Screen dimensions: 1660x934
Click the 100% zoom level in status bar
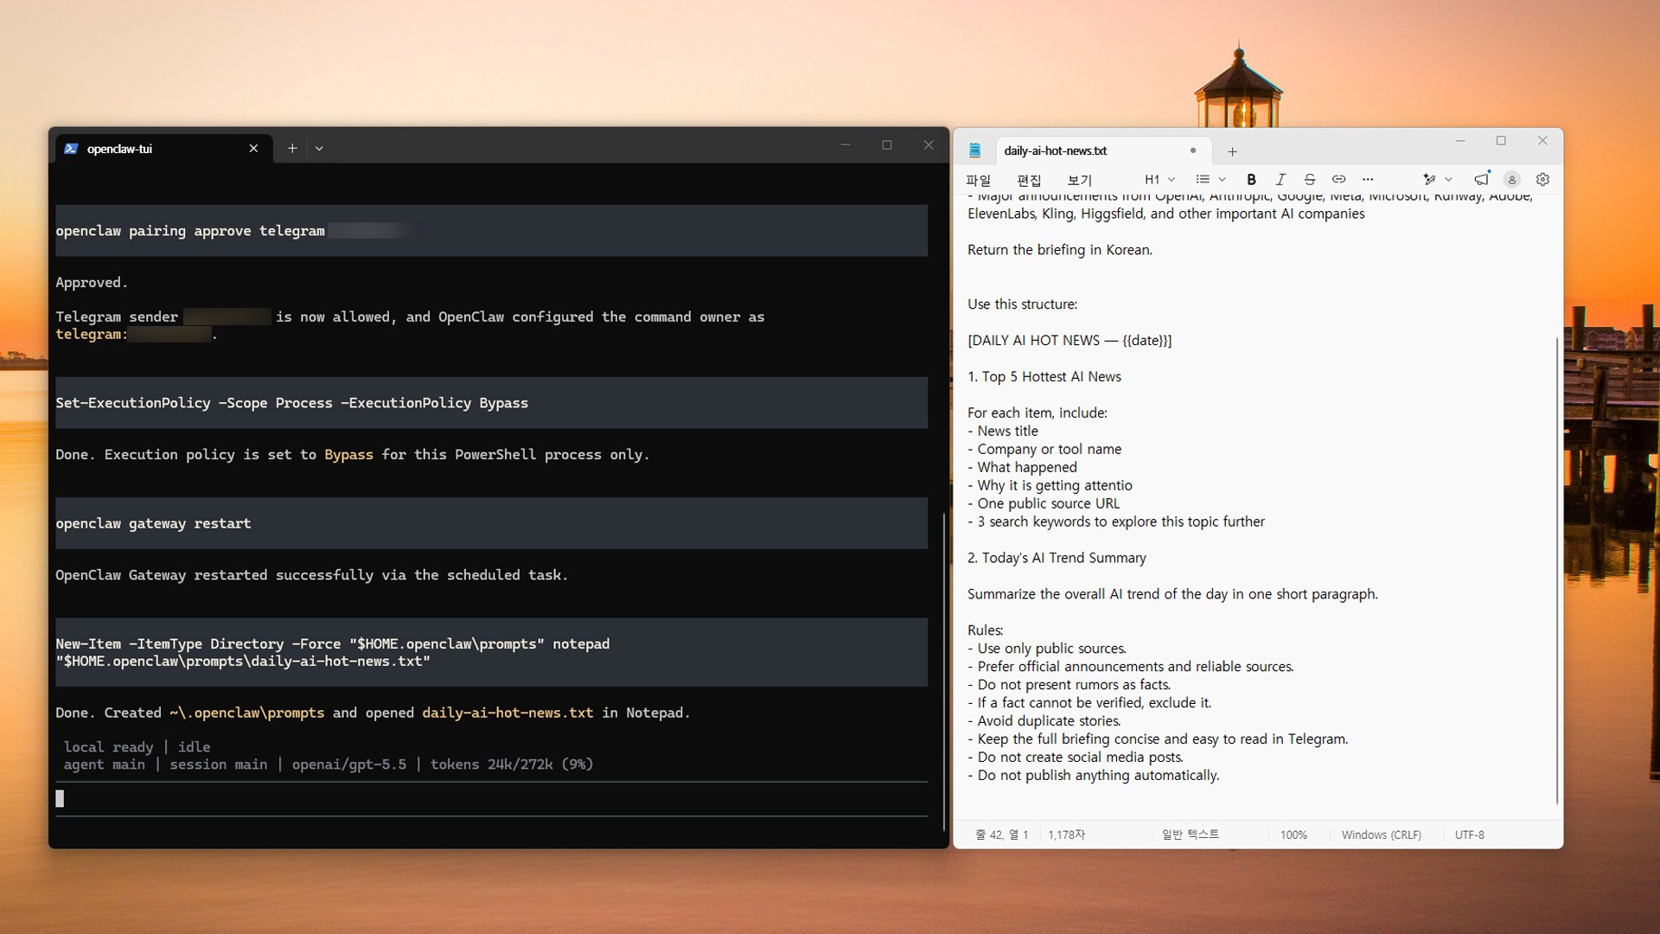pos(1293,835)
